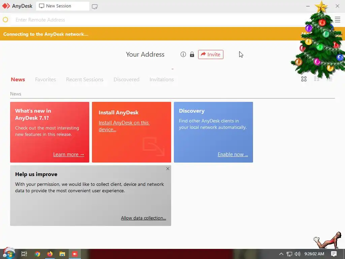This screenshot has width=345, height=259.
Task: Switch to the Invitations tab
Action: pyautogui.click(x=161, y=80)
